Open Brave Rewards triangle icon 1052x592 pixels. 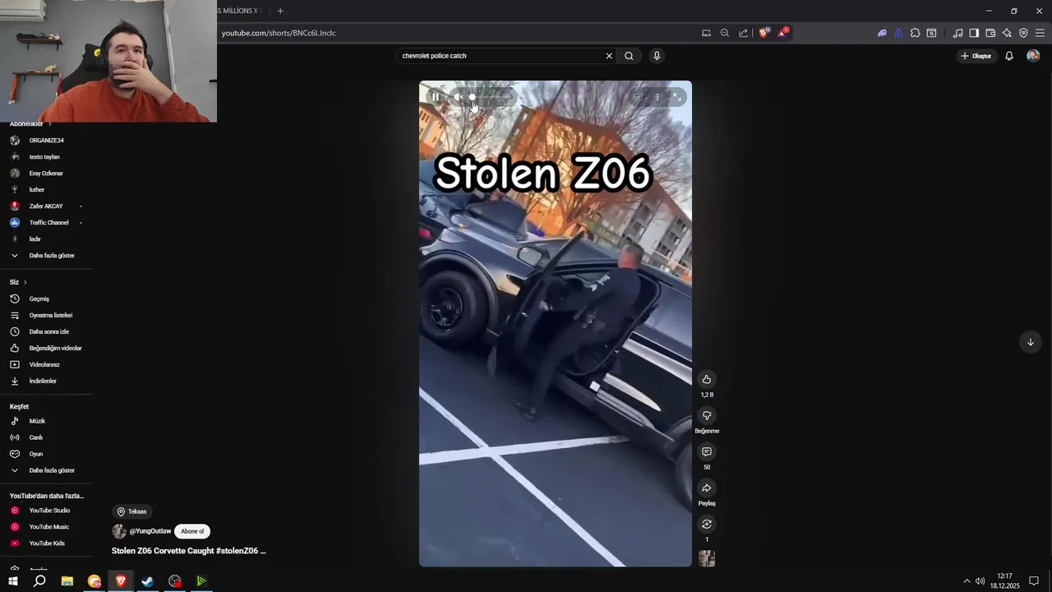click(x=782, y=33)
